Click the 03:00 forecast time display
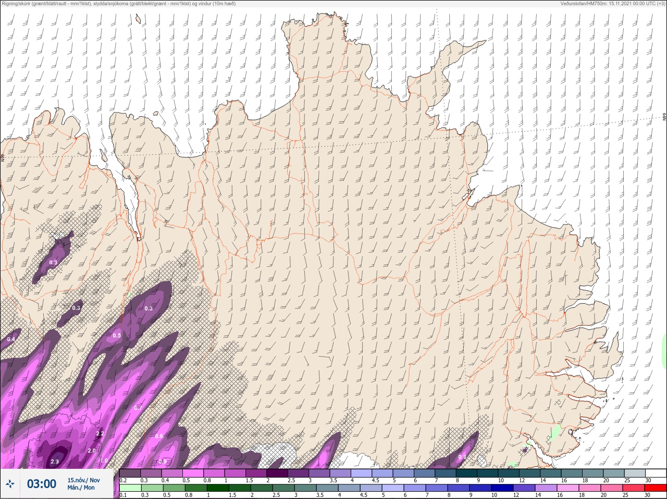 (x=42, y=484)
